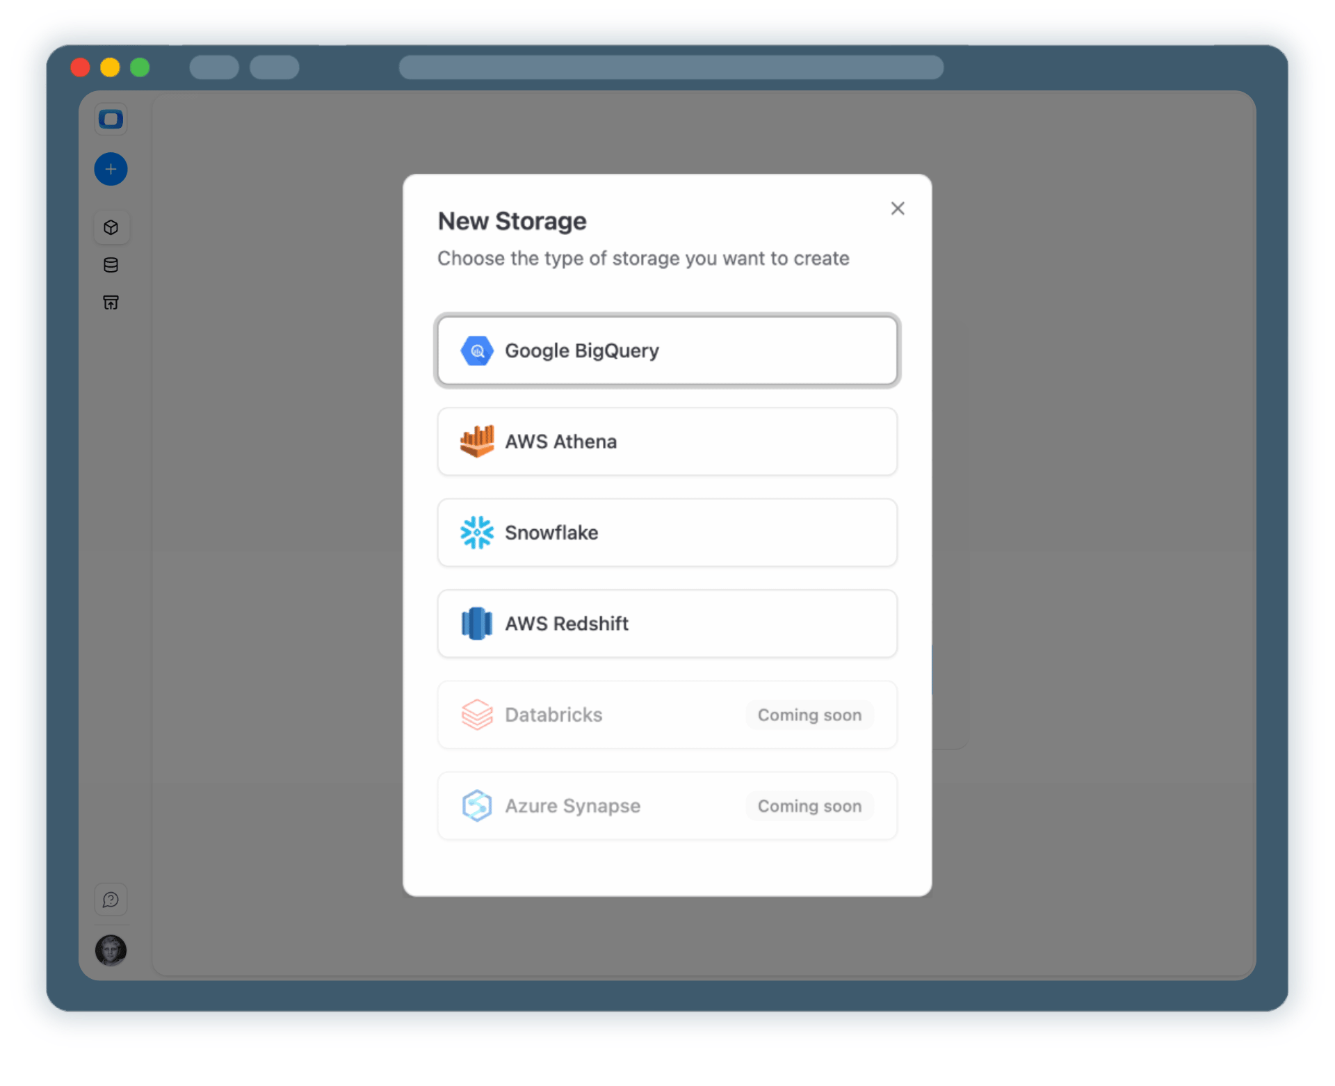
Task: Open the user profile avatar
Action: click(111, 951)
